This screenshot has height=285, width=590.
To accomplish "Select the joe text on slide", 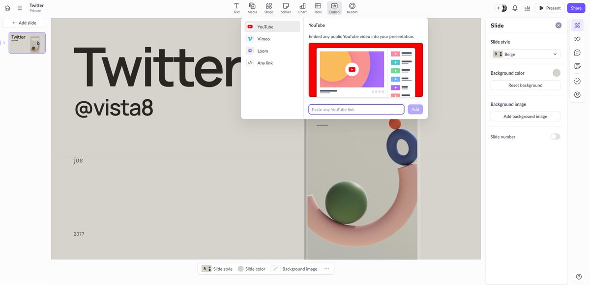I will tap(78, 160).
